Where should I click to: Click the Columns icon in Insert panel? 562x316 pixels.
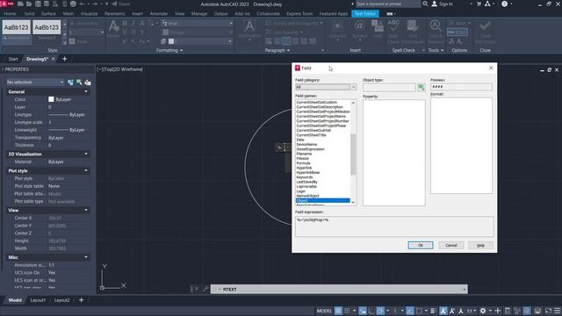pyautogui.click(x=337, y=26)
